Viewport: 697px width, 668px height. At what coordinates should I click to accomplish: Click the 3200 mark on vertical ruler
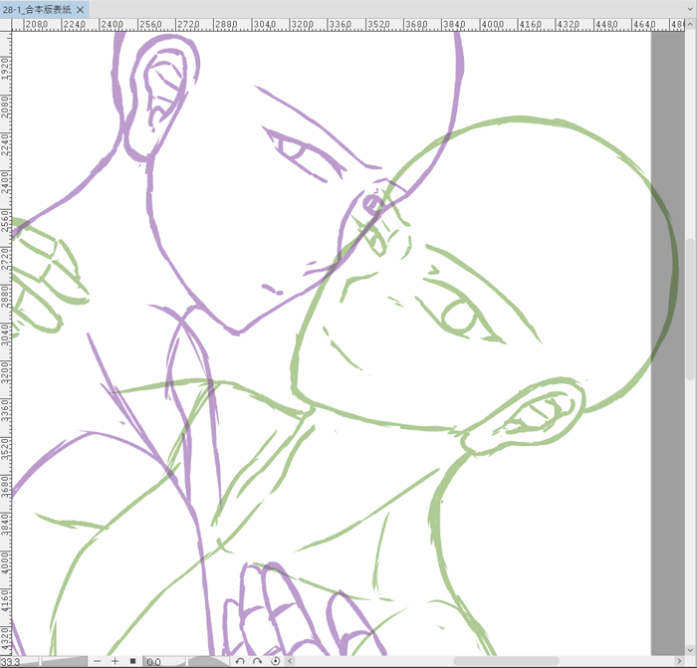(5, 372)
